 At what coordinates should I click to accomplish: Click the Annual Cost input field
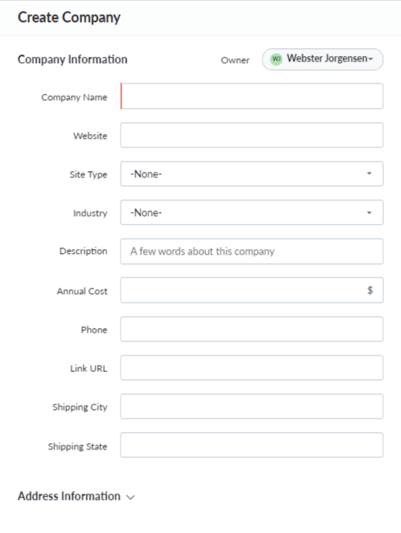pyautogui.click(x=251, y=290)
